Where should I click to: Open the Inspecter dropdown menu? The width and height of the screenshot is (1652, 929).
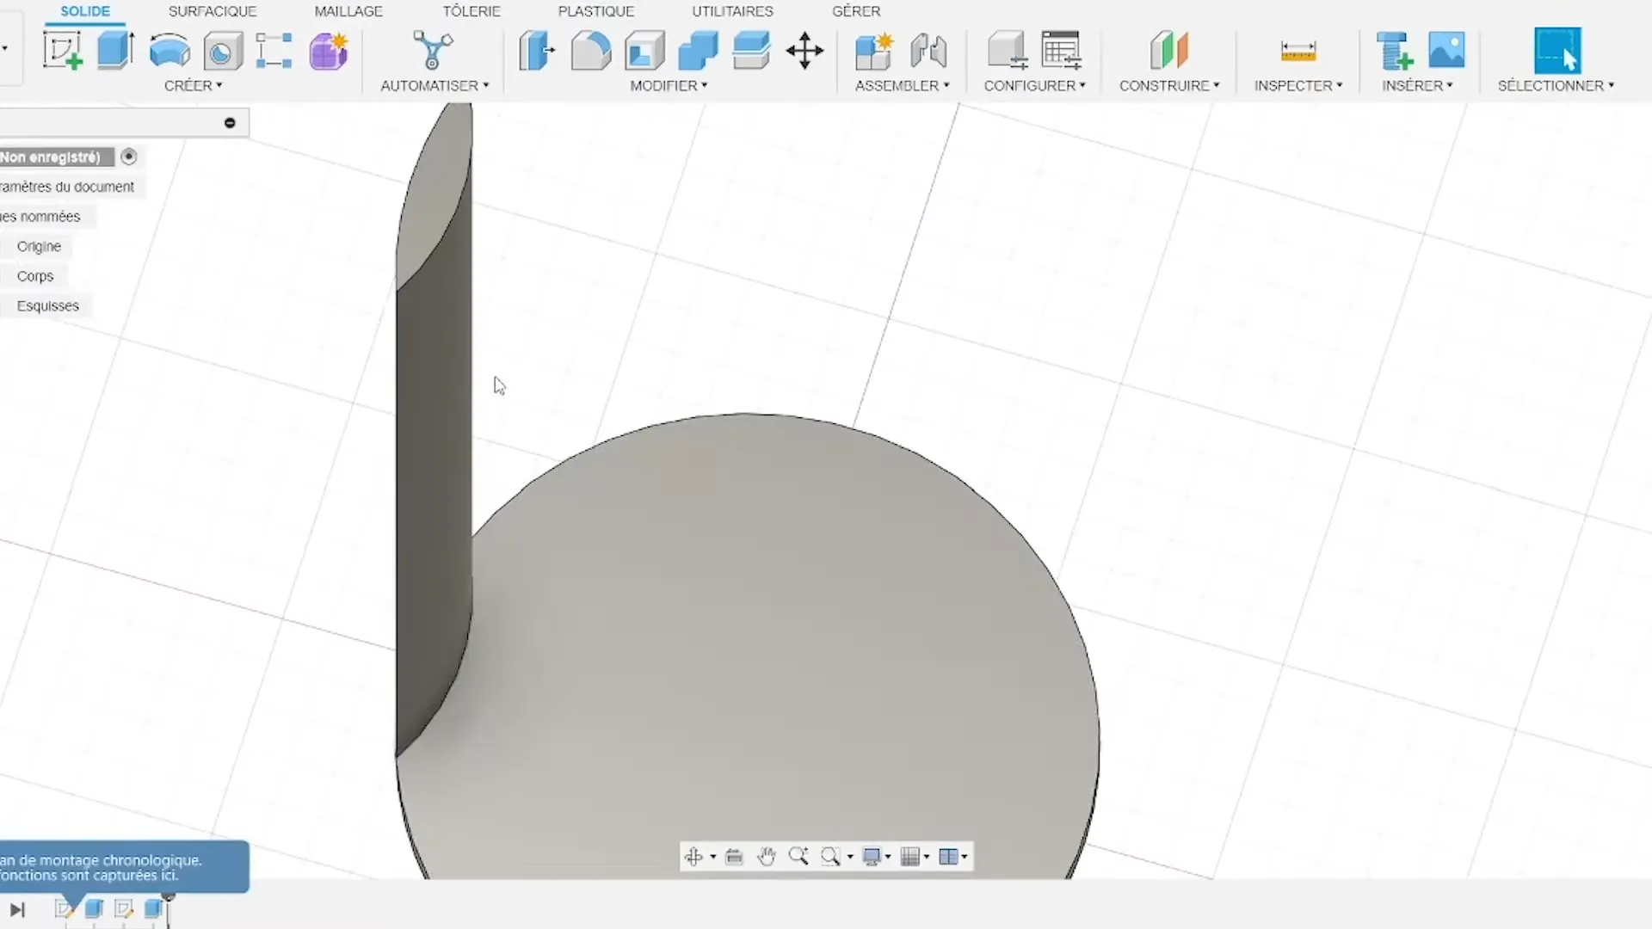click(1298, 85)
